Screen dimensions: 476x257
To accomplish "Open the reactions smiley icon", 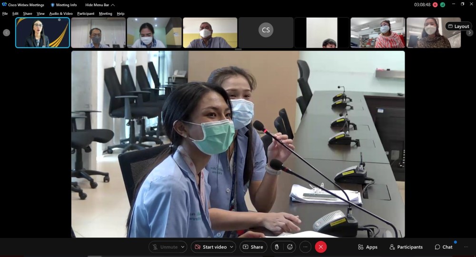I will (289, 247).
